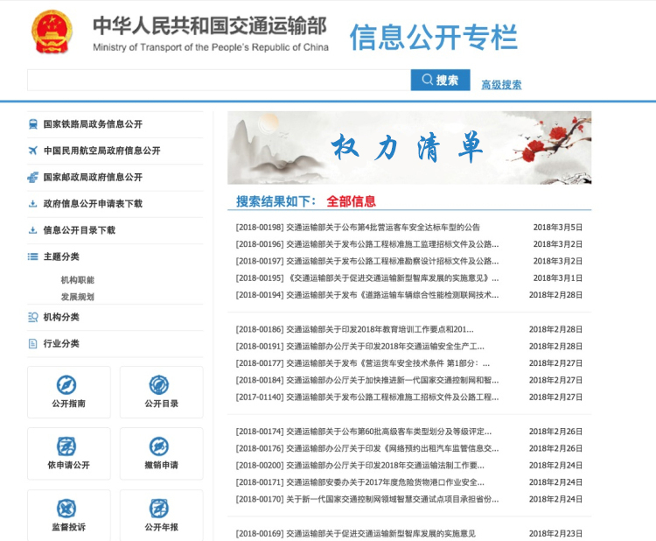Open 信息公开目录下载 link

coord(80,230)
